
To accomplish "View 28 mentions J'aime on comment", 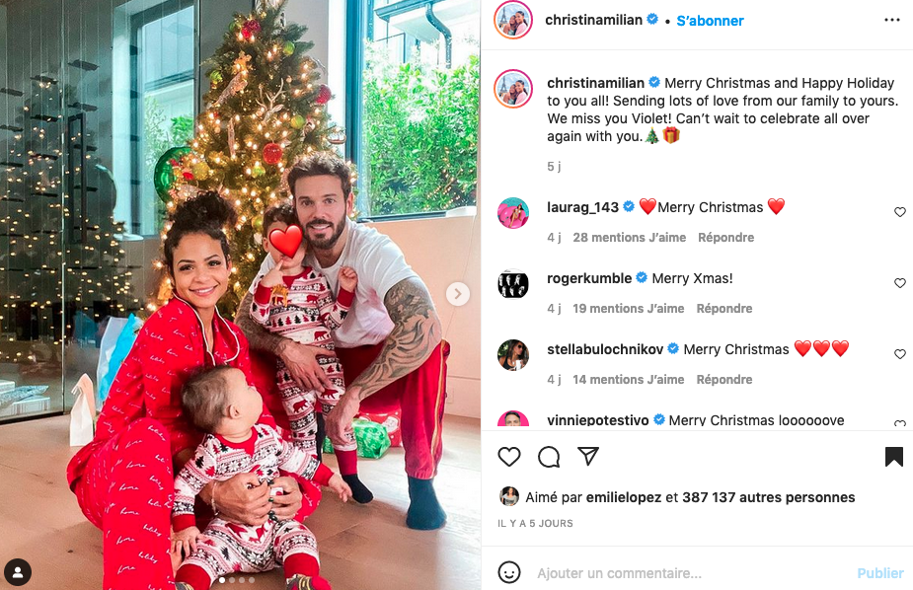I will click(629, 238).
